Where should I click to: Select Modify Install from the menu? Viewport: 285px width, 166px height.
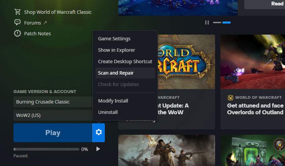coord(125,101)
